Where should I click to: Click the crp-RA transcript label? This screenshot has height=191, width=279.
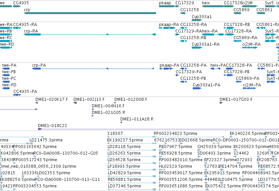point(31,31)
